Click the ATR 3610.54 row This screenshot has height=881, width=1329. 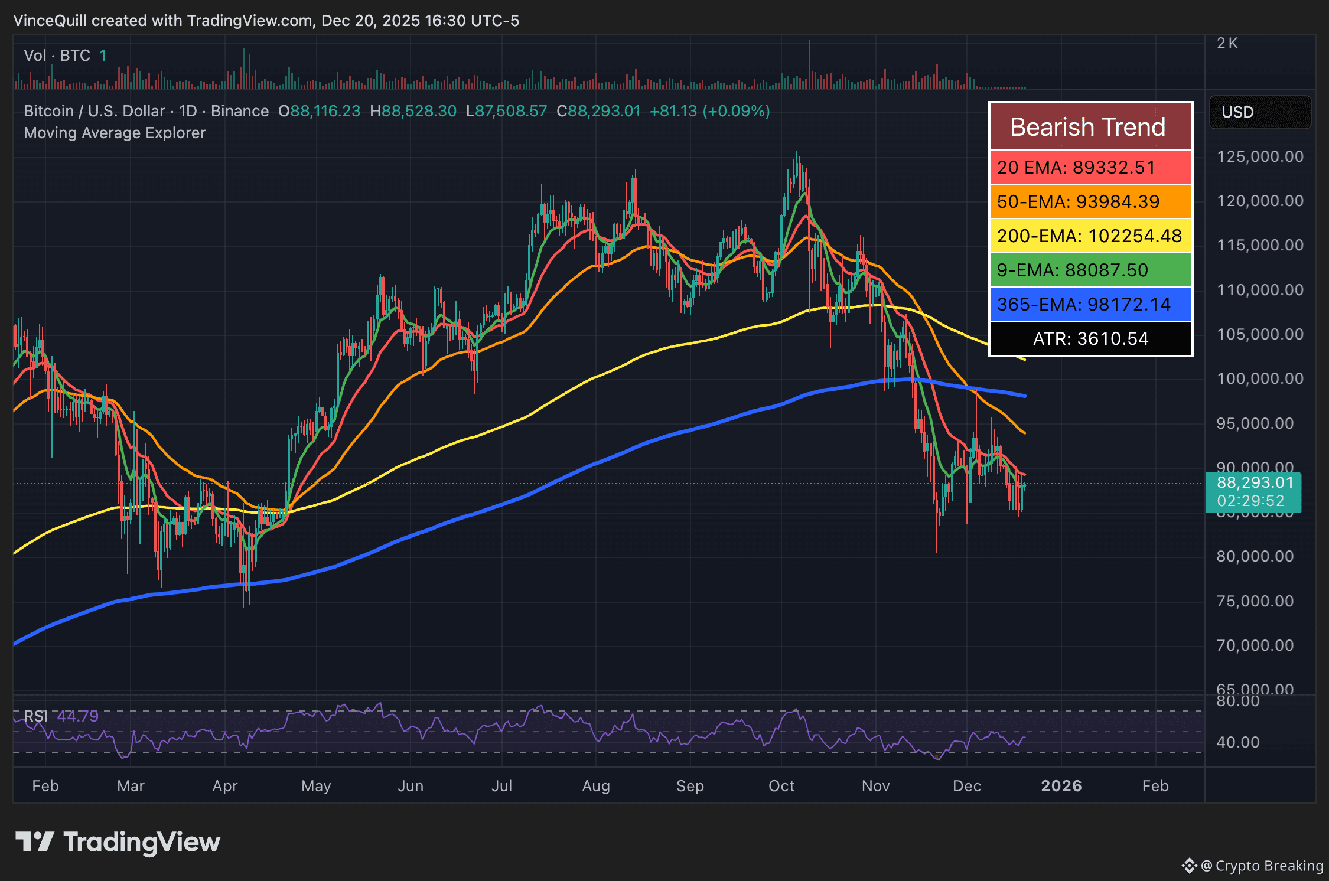pyautogui.click(x=1090, y=338)
